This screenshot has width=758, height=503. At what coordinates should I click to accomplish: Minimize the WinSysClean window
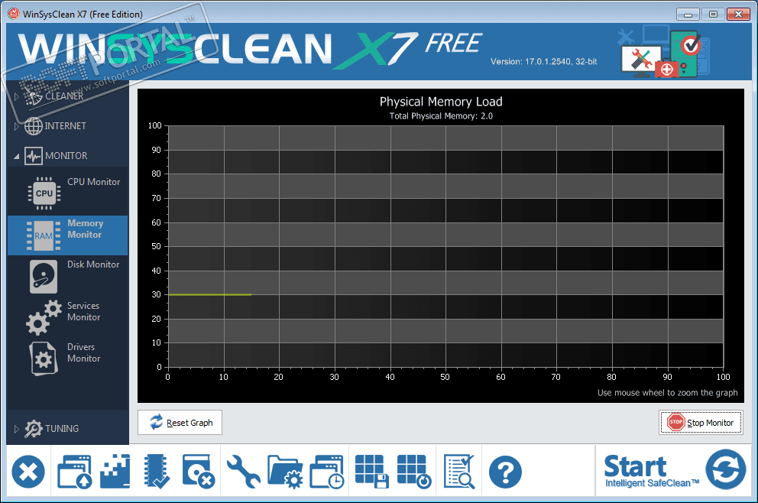(688, 15)
